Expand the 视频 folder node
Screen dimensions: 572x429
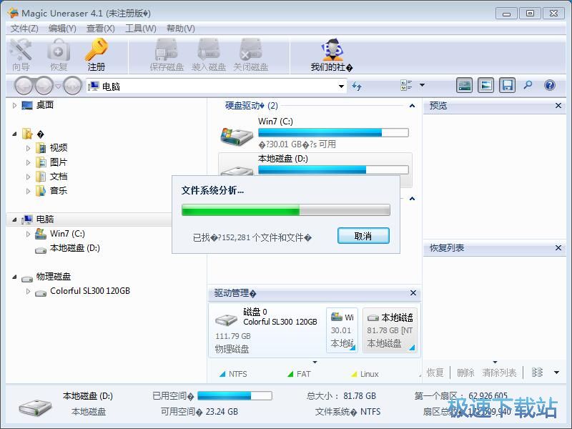tap(28, 148)
